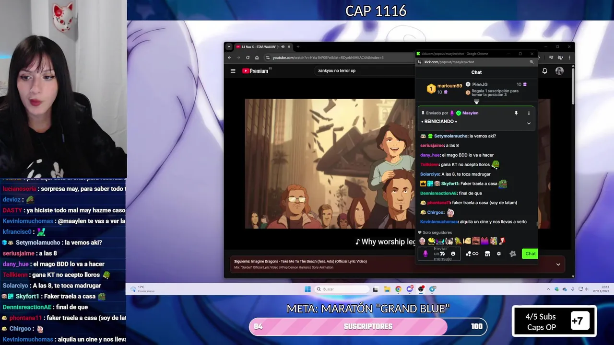Open view site information in Kick chat popout
This screenshot has height=345, width=614.
point(420,62)
